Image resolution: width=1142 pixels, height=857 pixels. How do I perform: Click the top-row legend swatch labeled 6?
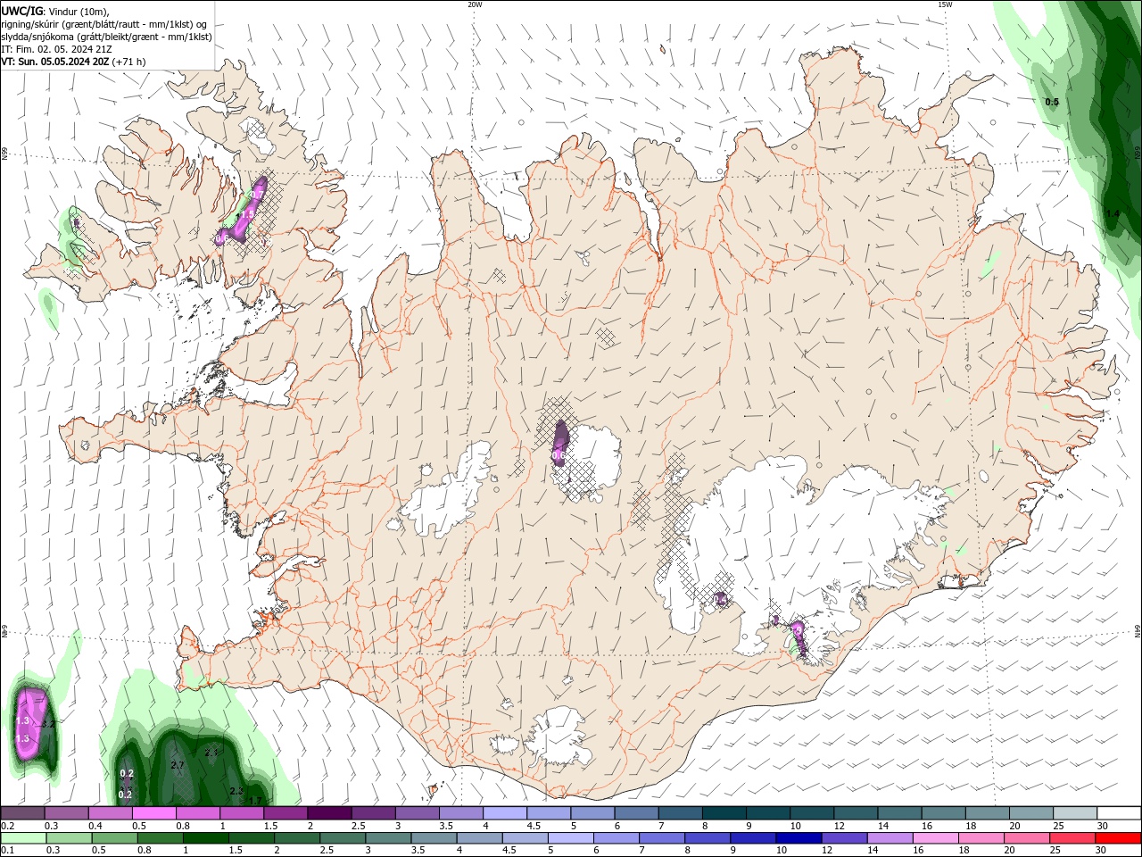(634, 813)
